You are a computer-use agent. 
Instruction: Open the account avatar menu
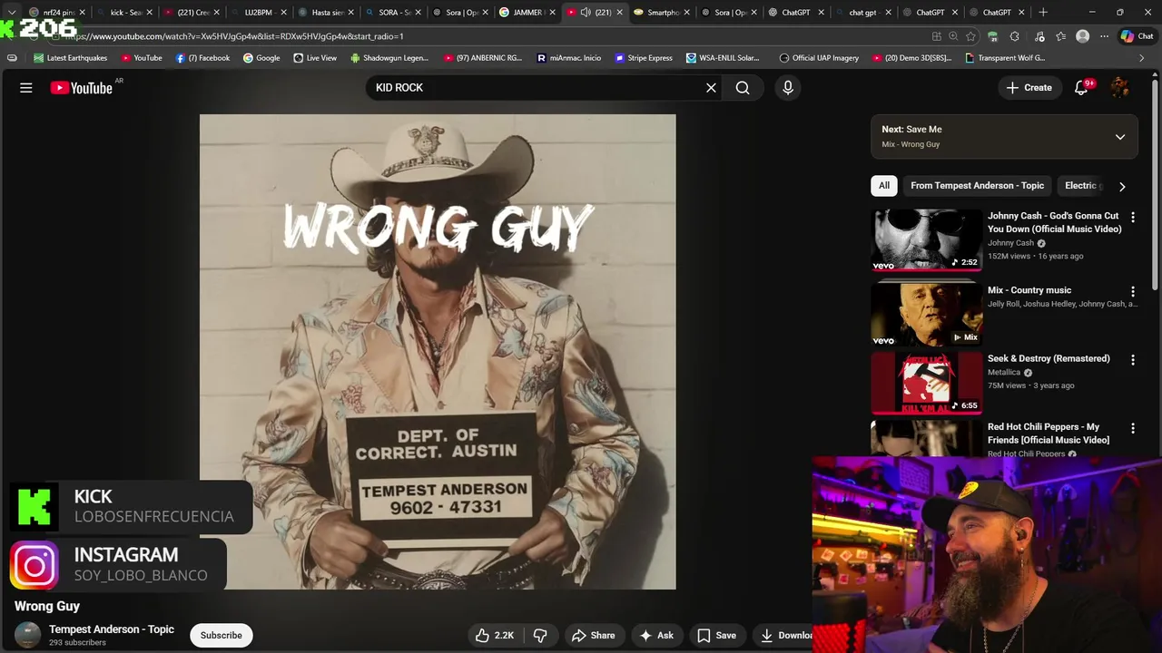1120,88
